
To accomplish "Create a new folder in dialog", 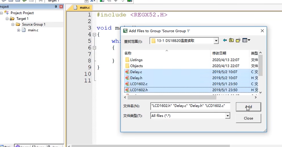I will 238,40.
